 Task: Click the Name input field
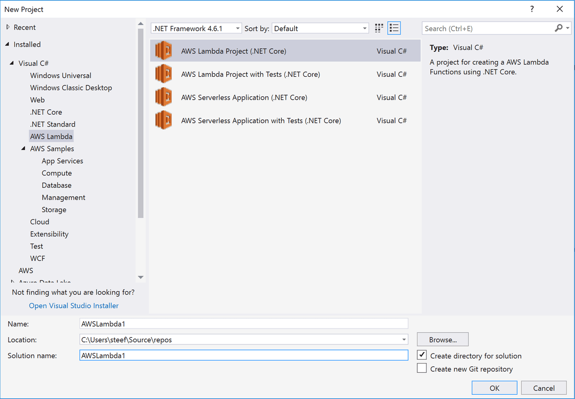click(x=244, y=324)
